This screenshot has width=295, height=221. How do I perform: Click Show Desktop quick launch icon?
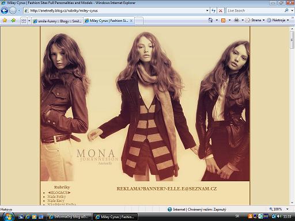[x=21, y=217]
